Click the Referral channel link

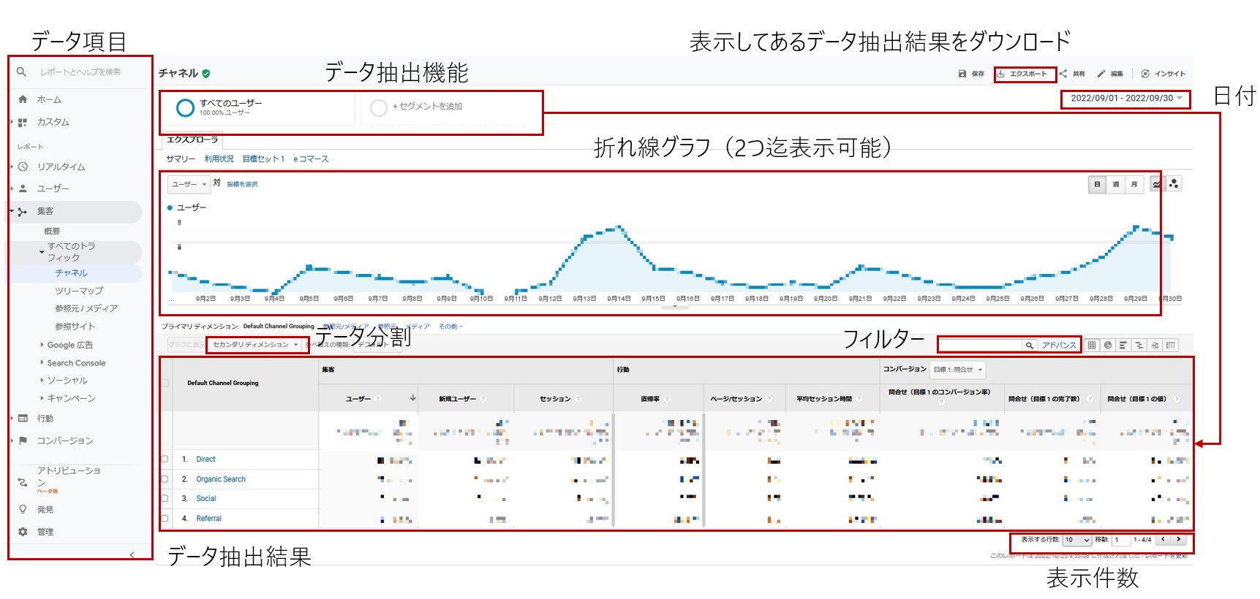coord(208,519)
